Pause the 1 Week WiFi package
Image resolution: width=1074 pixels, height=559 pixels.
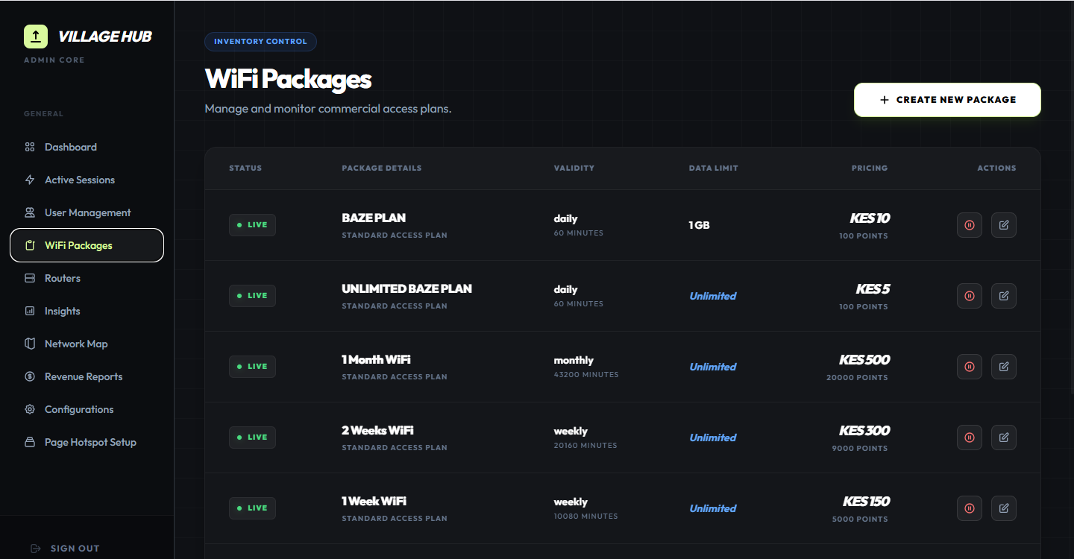coord(969,508)
